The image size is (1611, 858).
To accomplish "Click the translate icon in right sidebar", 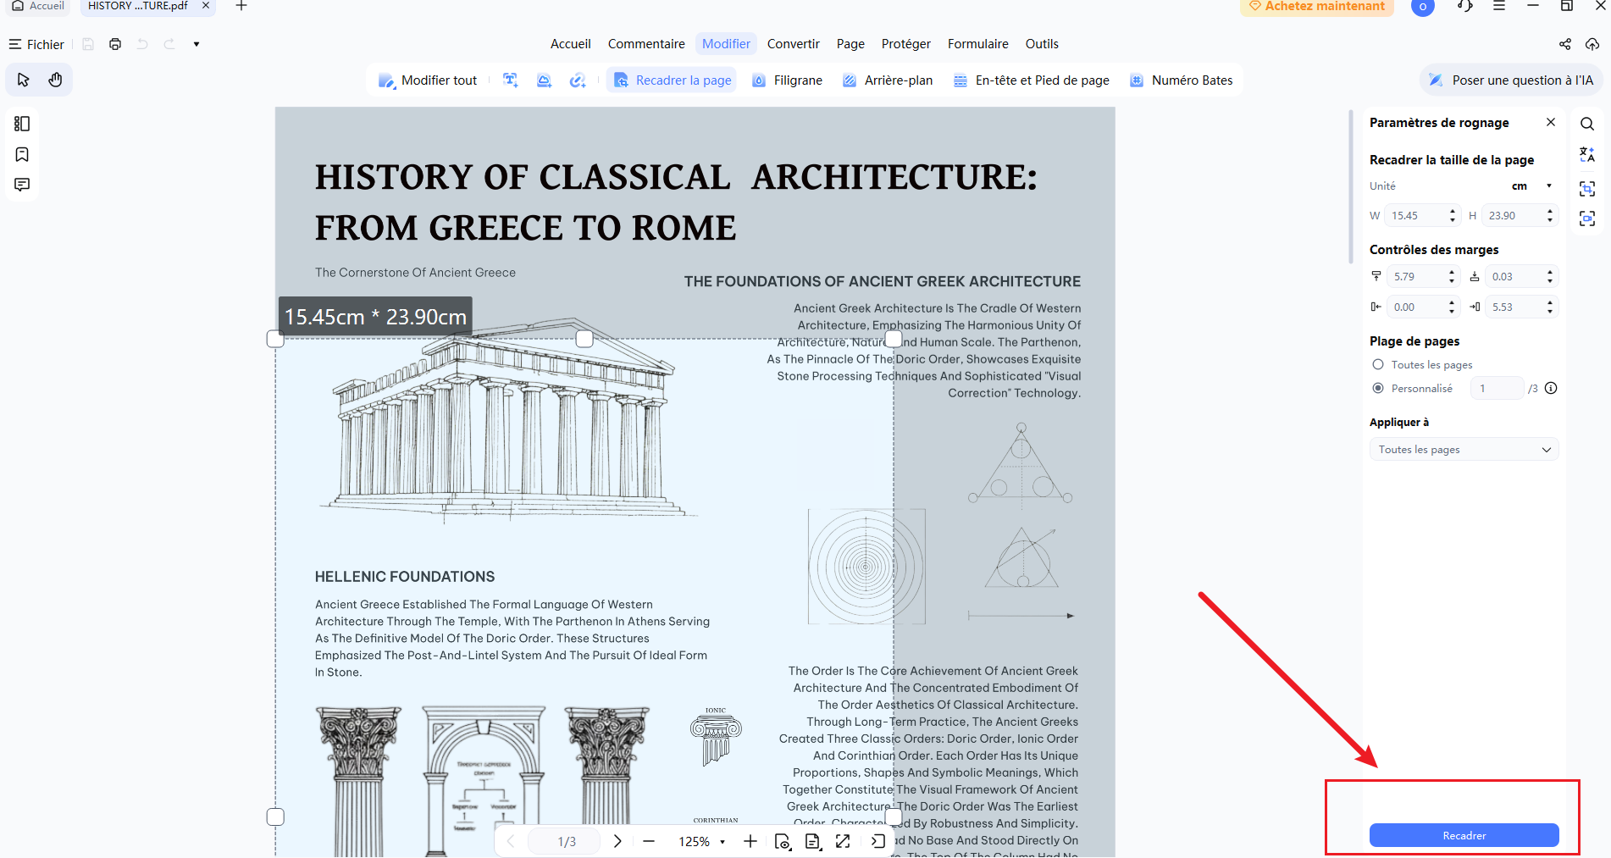I will (x=1586, y=155).
